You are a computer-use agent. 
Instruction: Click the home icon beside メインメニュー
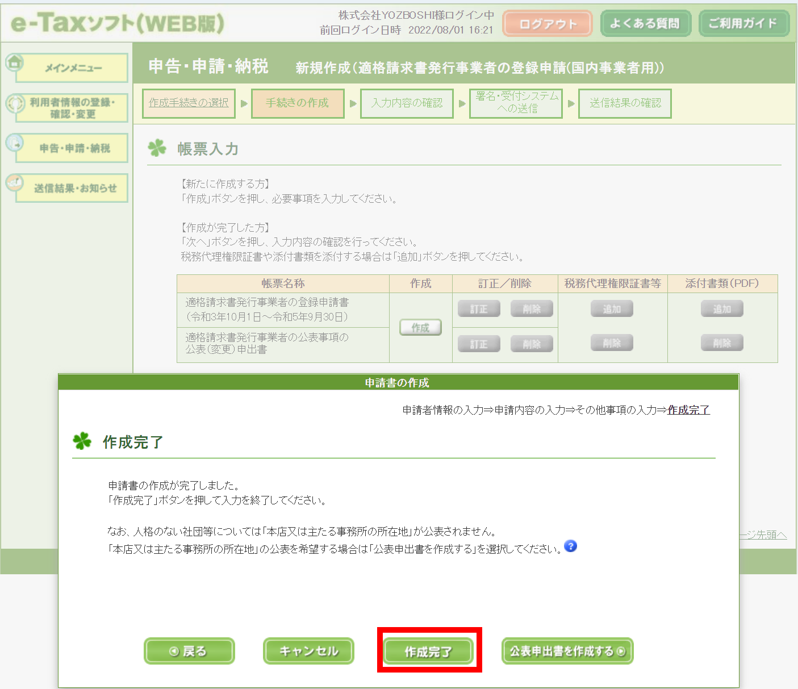[15, 62]
